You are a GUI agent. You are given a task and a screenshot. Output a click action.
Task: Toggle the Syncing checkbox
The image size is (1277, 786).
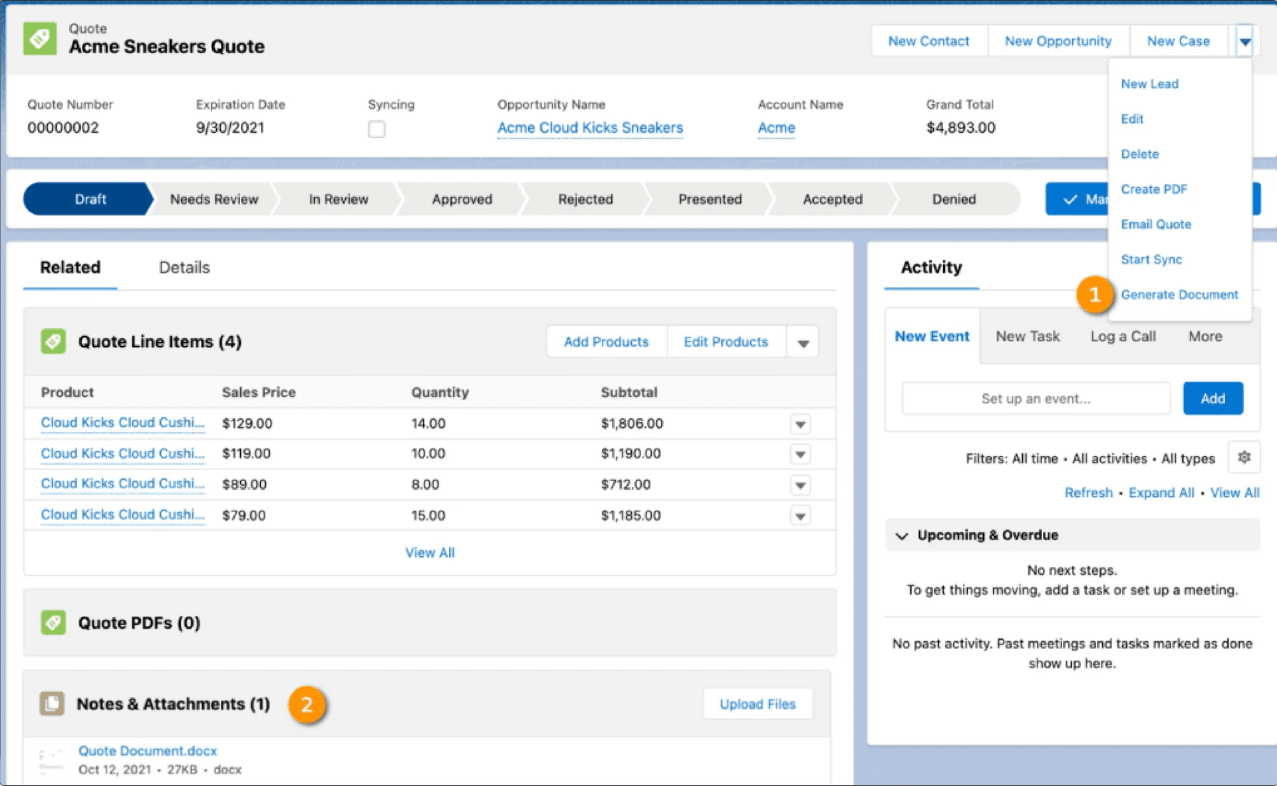click(376, 129)
